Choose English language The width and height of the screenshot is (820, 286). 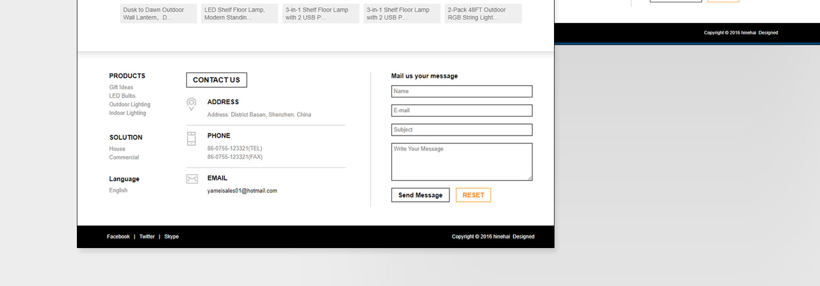pos(118,191)
